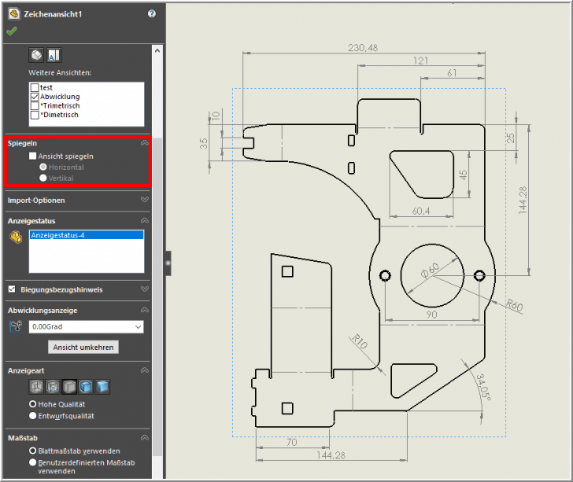Click the vertical 144,28 dimension
This screenshot has width=573, height=482.
tap(523, 200)
